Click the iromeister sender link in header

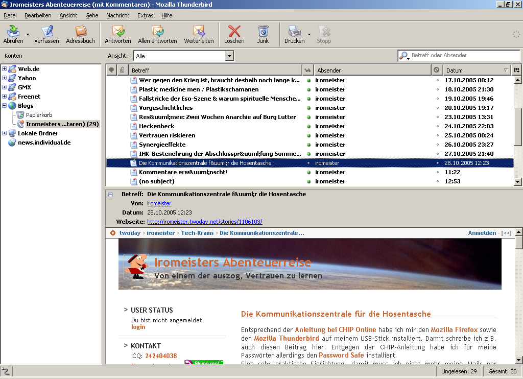(159, 203)
